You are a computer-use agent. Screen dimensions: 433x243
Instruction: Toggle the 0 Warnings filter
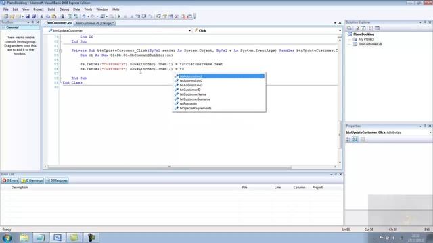32,180
